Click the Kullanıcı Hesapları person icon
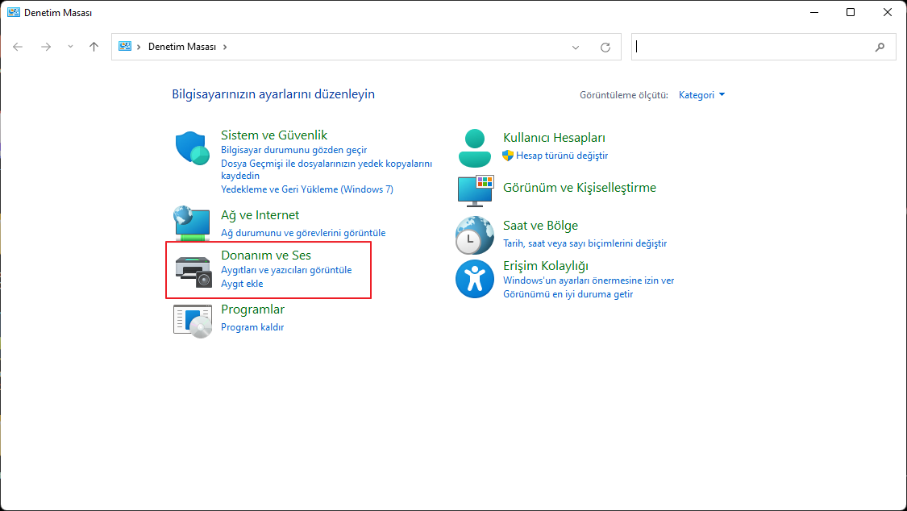Screen dimensions: 907x511 click(475, 147)
